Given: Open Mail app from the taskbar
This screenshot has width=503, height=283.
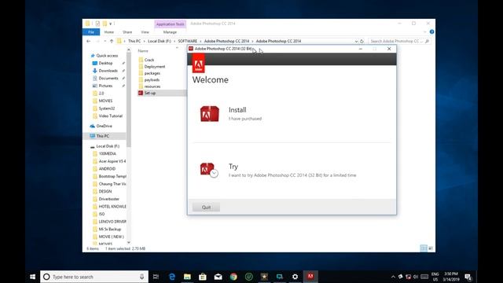Looking at the screenshot, I should [218, 277].
